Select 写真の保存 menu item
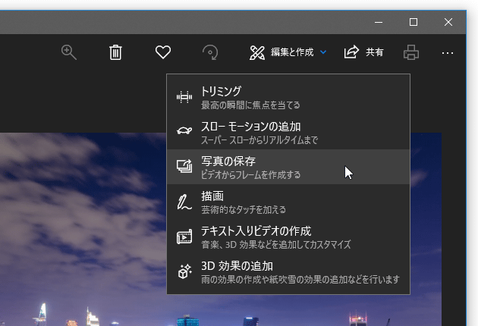Screen dimensions: 478x326 pos(288,167)
